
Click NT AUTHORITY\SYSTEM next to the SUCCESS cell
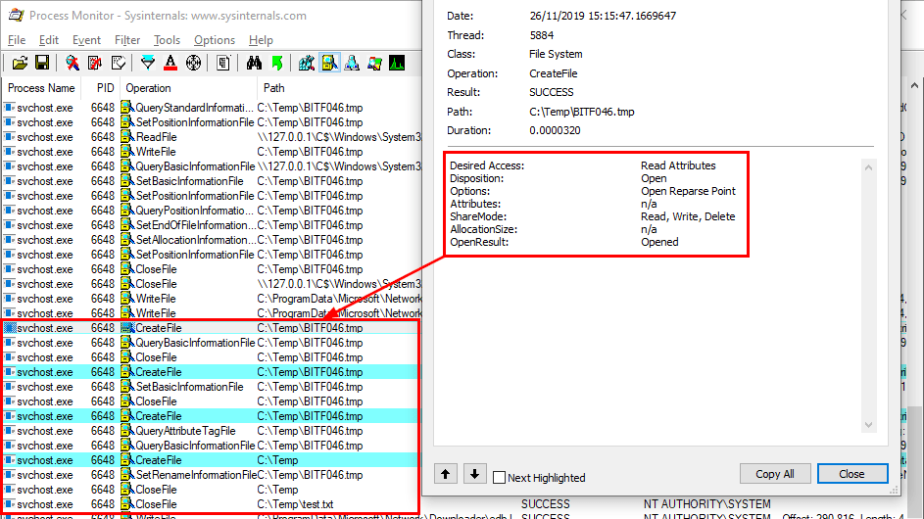coord(707,505)
